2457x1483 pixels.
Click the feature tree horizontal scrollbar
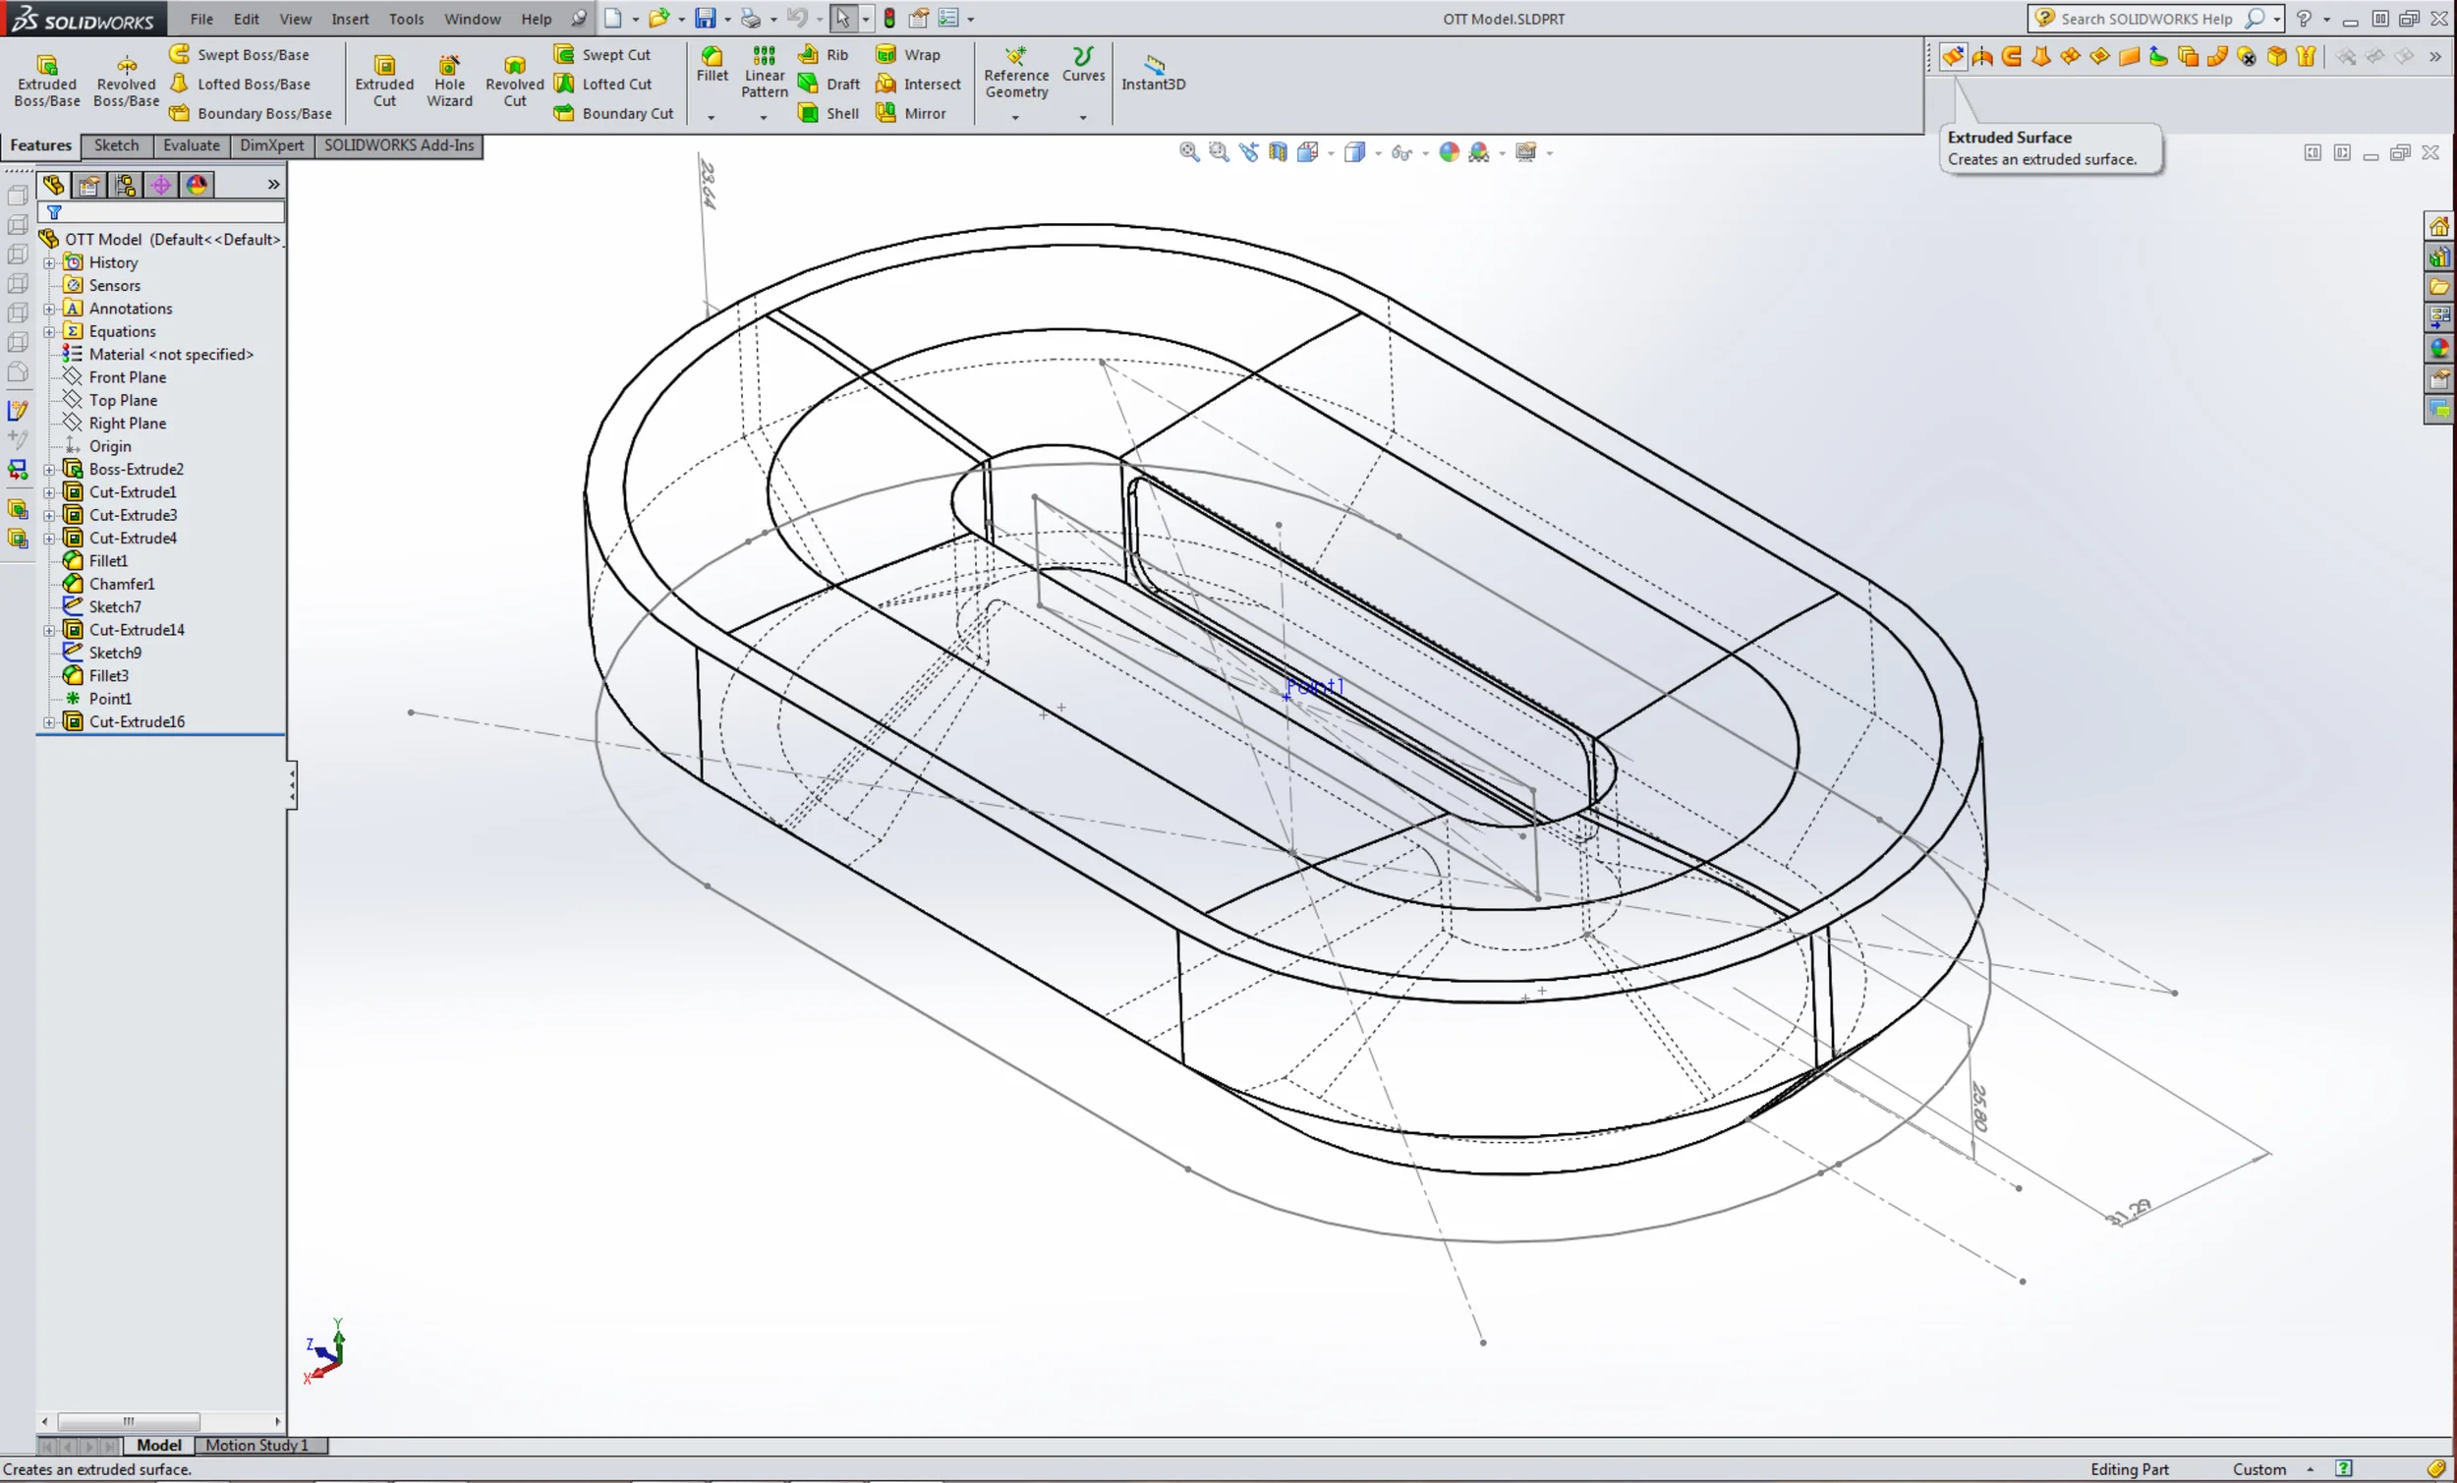click(x=160, y=1421)
